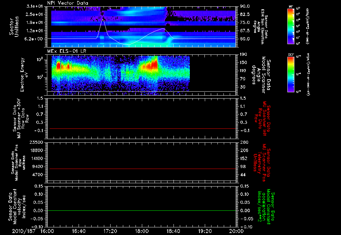Click the red "MU Scanner Pos Telemetry" label
Image resolution: width=341 pixels, height=235 pixels.
[262, 163]
